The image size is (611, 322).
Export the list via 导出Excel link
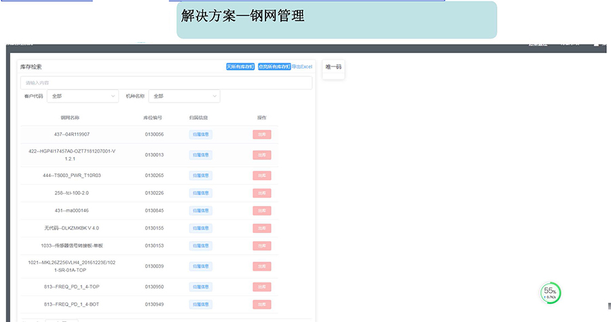[302, 67]
